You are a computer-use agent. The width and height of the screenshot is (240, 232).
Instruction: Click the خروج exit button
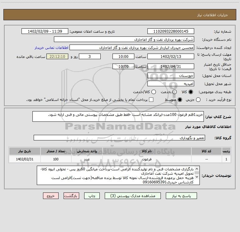[x=51, y=196]
